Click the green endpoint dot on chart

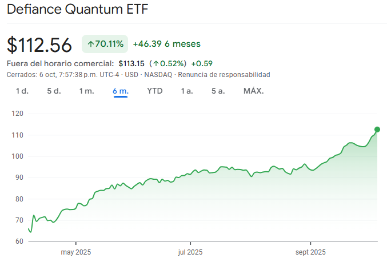pyautogui.click(x=377, y=129)
